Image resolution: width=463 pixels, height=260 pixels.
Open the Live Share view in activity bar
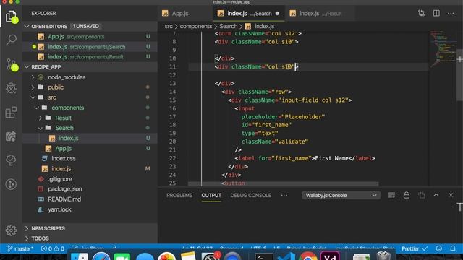coord(11,136)
